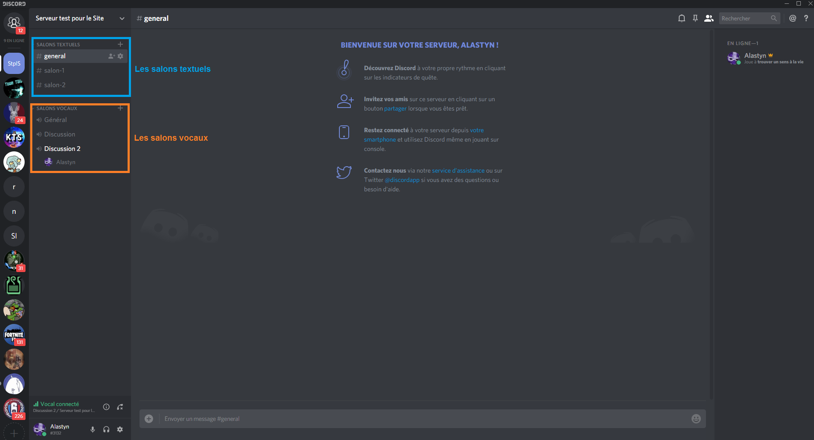The height and width of the screenshot is (440, 814).
Task: Open notification settings bell icon
Action: pos(682,18)
